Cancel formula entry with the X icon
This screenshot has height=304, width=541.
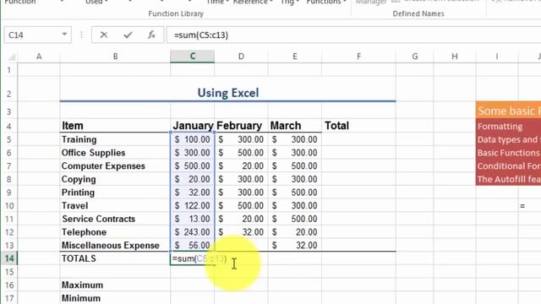103,35
